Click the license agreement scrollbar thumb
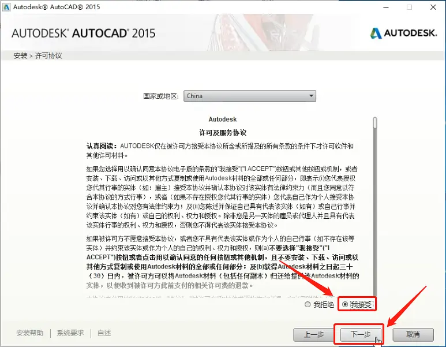 tap(375, 122)
